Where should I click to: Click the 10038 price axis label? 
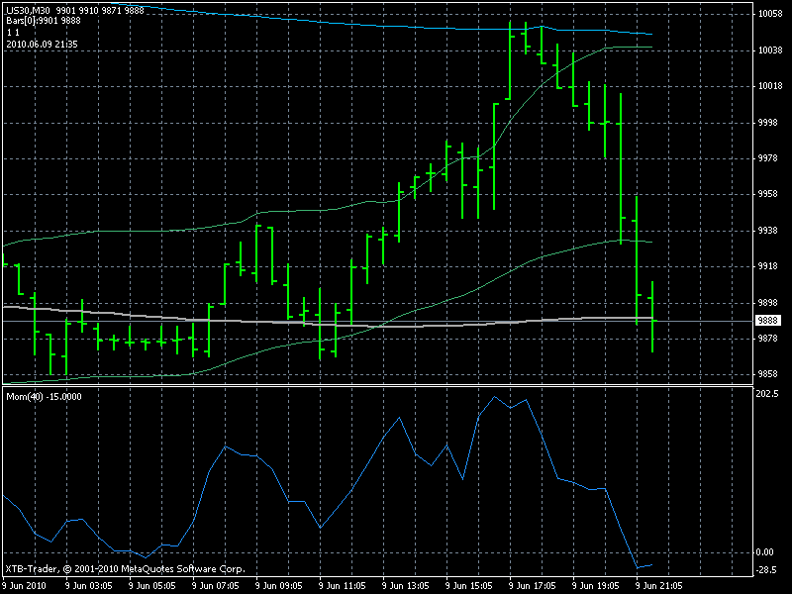pyautogui.click(x=770, y=50)
